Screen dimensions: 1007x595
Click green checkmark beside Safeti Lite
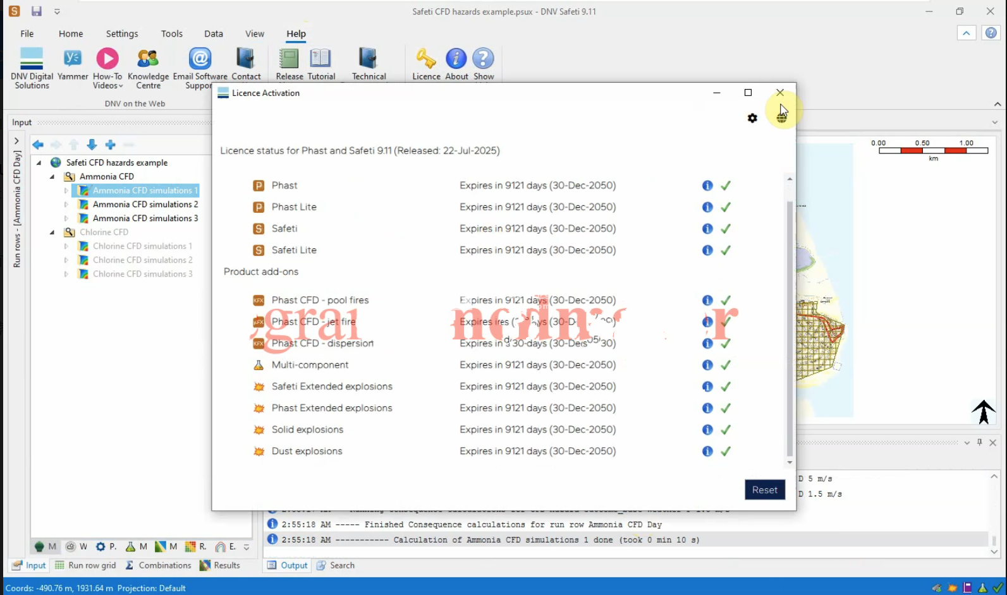pos(726,250)
